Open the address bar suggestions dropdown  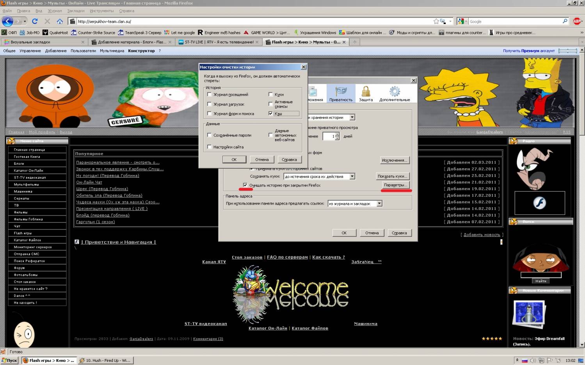click(x=379, y=203)
